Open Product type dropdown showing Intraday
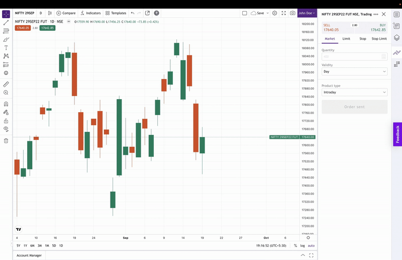The height and width of the screenshot is (260, 402). point(354,93)
